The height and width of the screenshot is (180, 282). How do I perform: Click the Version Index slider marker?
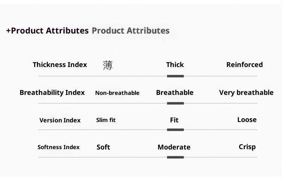175,130
